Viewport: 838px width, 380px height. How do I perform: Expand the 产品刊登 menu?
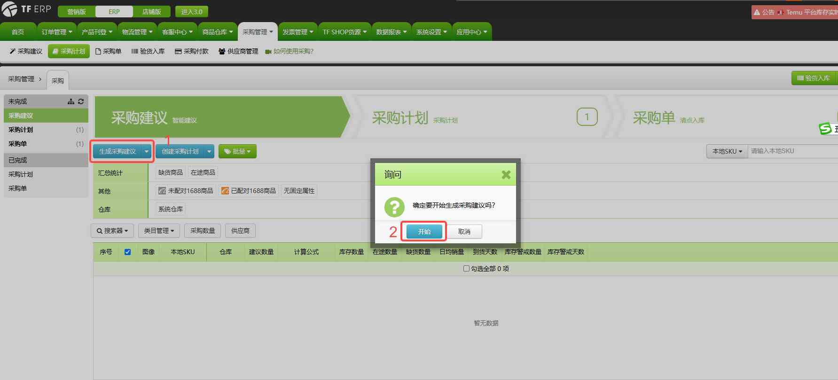pyautogui.click(x=97, y=32)
